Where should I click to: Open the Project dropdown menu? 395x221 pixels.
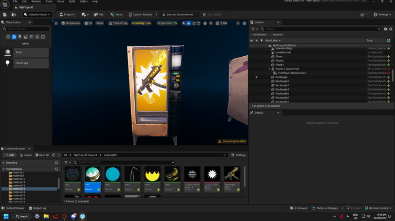click(67, 15)
